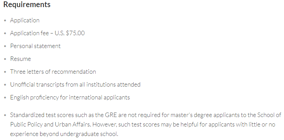Click the bullet before Standardized test scores
284x140 pixels.
point(5,115)
